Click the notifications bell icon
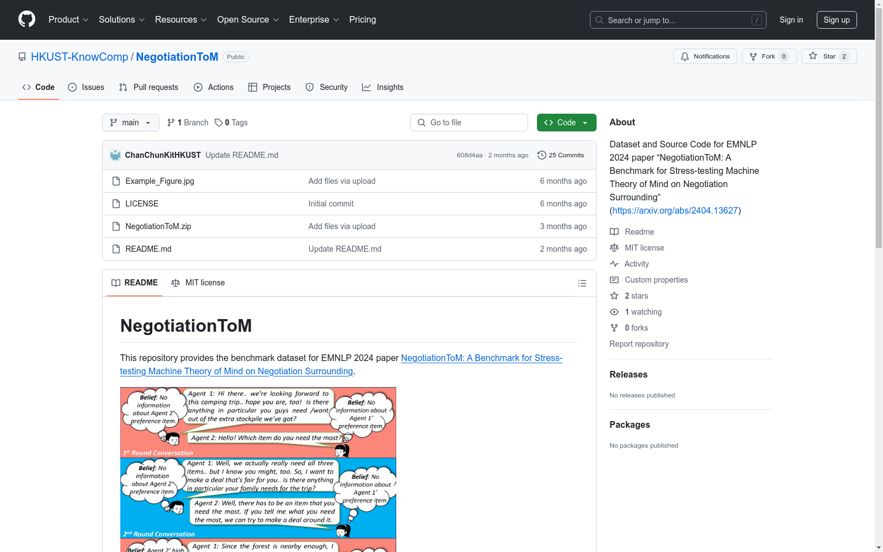 pyautogui.click(x=685, y=56)
